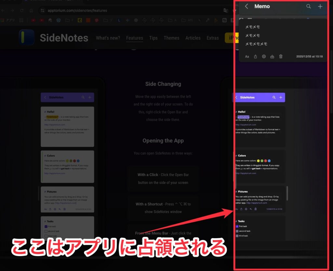Click the back arrow beside Memo title

(x=246, y=6)
